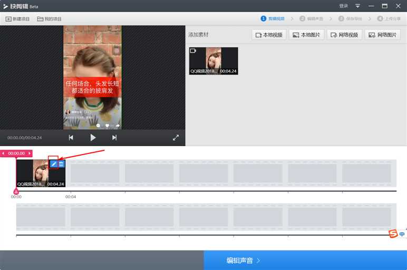Click the video preview image
The width and height of the screenshot is (407, 270).
tap(92, 78)
